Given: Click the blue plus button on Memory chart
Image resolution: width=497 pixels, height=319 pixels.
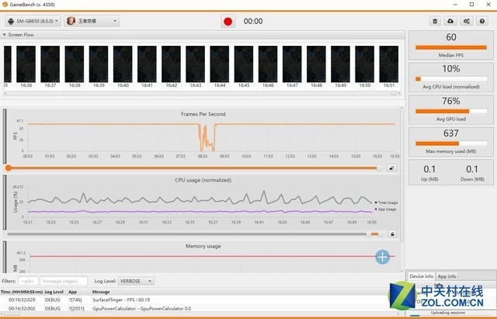Looking at the screenshot, I should pos(382,257).
